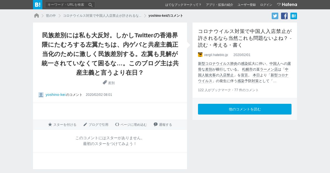Click the Hatena logo in the header
This screenshot has height=173, width=330.
(287, 4)
